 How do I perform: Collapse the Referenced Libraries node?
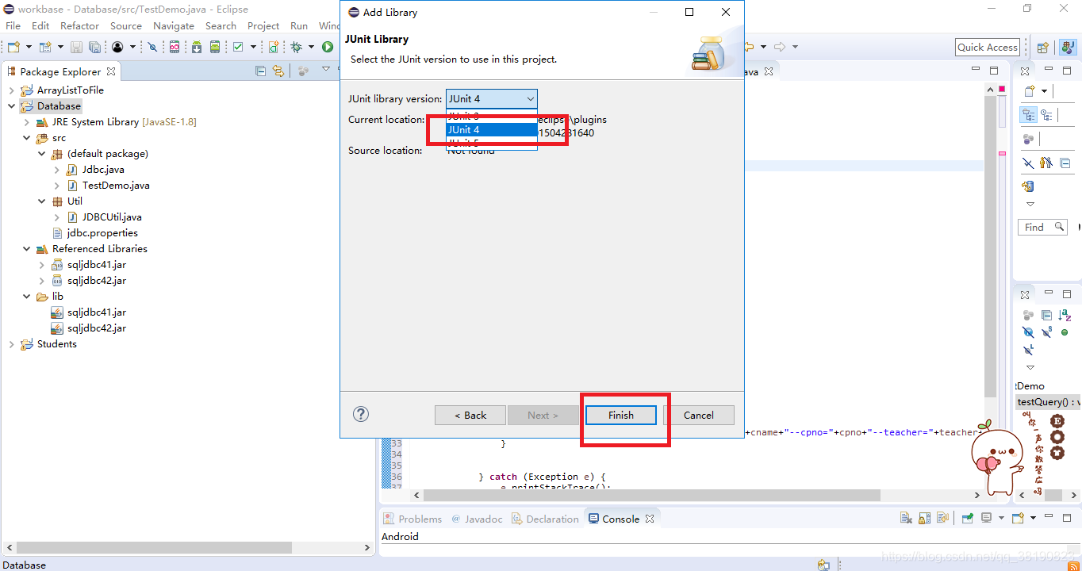(x=27, y=249)
